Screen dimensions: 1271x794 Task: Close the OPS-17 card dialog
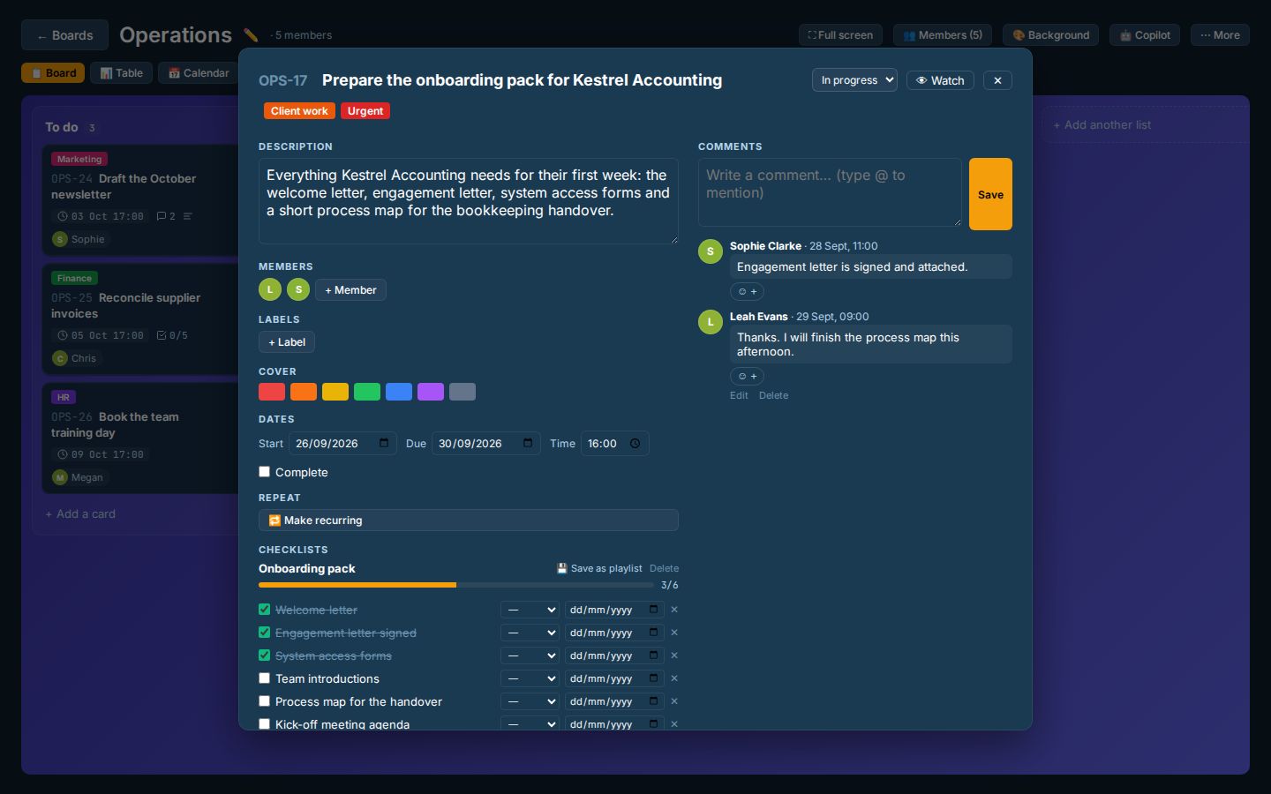(x=997, y=80)
